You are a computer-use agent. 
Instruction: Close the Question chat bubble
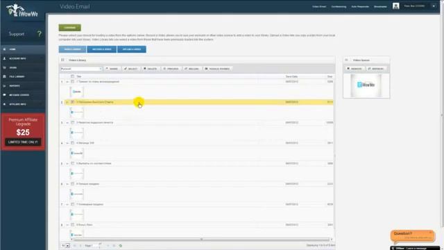(x=430, y=233)
